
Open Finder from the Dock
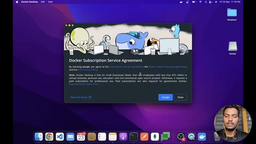coord(39,136)
